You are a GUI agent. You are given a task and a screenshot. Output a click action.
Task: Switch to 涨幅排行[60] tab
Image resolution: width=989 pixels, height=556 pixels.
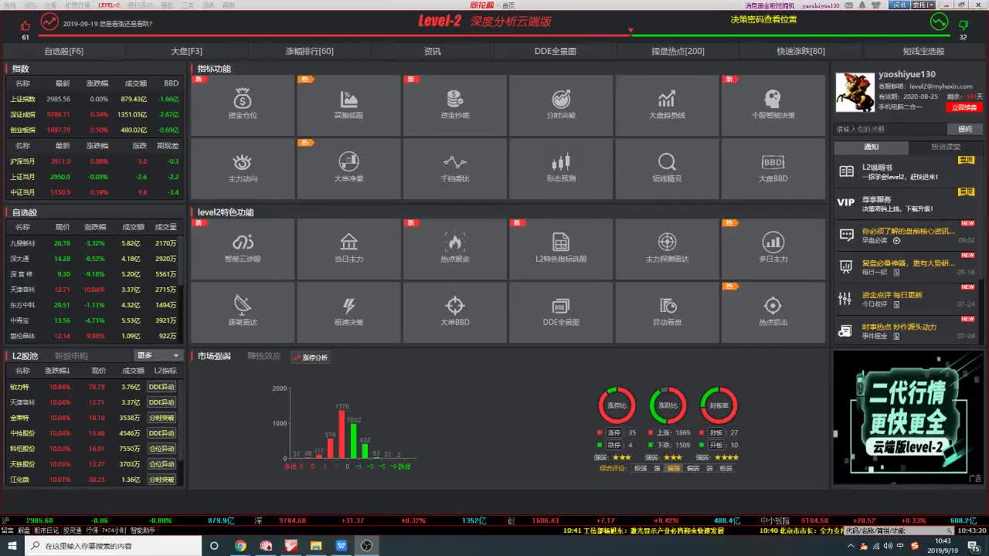(x=309, y=51)
